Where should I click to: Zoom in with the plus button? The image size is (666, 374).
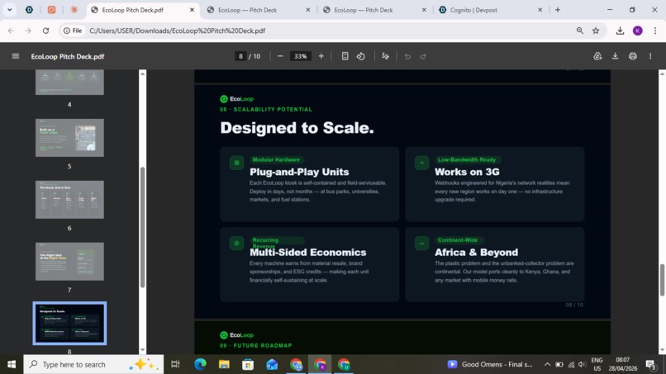point(321,56)
